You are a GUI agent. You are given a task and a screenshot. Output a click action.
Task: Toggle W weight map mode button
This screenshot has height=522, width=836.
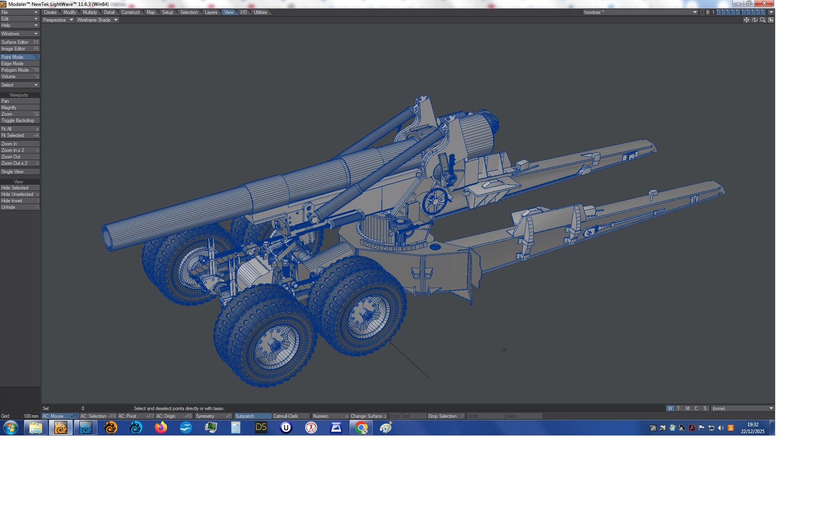pyautogui.click(x=670, y=408)
